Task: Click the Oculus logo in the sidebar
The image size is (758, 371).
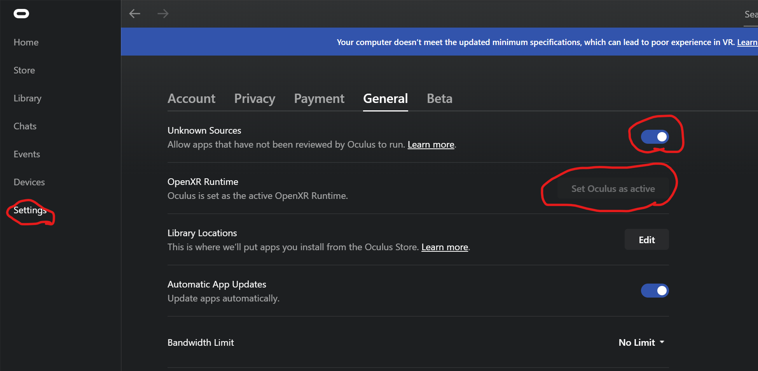Action: [21, 13]
